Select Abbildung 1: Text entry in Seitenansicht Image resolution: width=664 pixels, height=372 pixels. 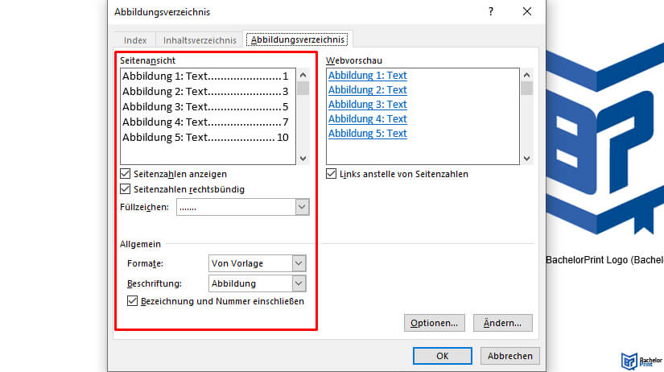[x=205, y=76]
